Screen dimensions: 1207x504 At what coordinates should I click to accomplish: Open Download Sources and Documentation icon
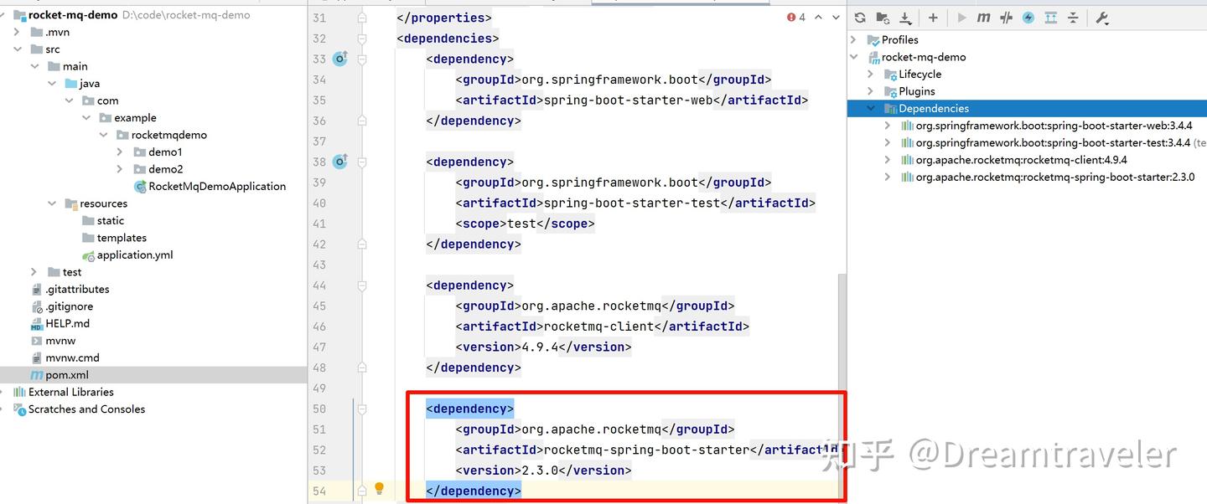click(x=905, y=17)
